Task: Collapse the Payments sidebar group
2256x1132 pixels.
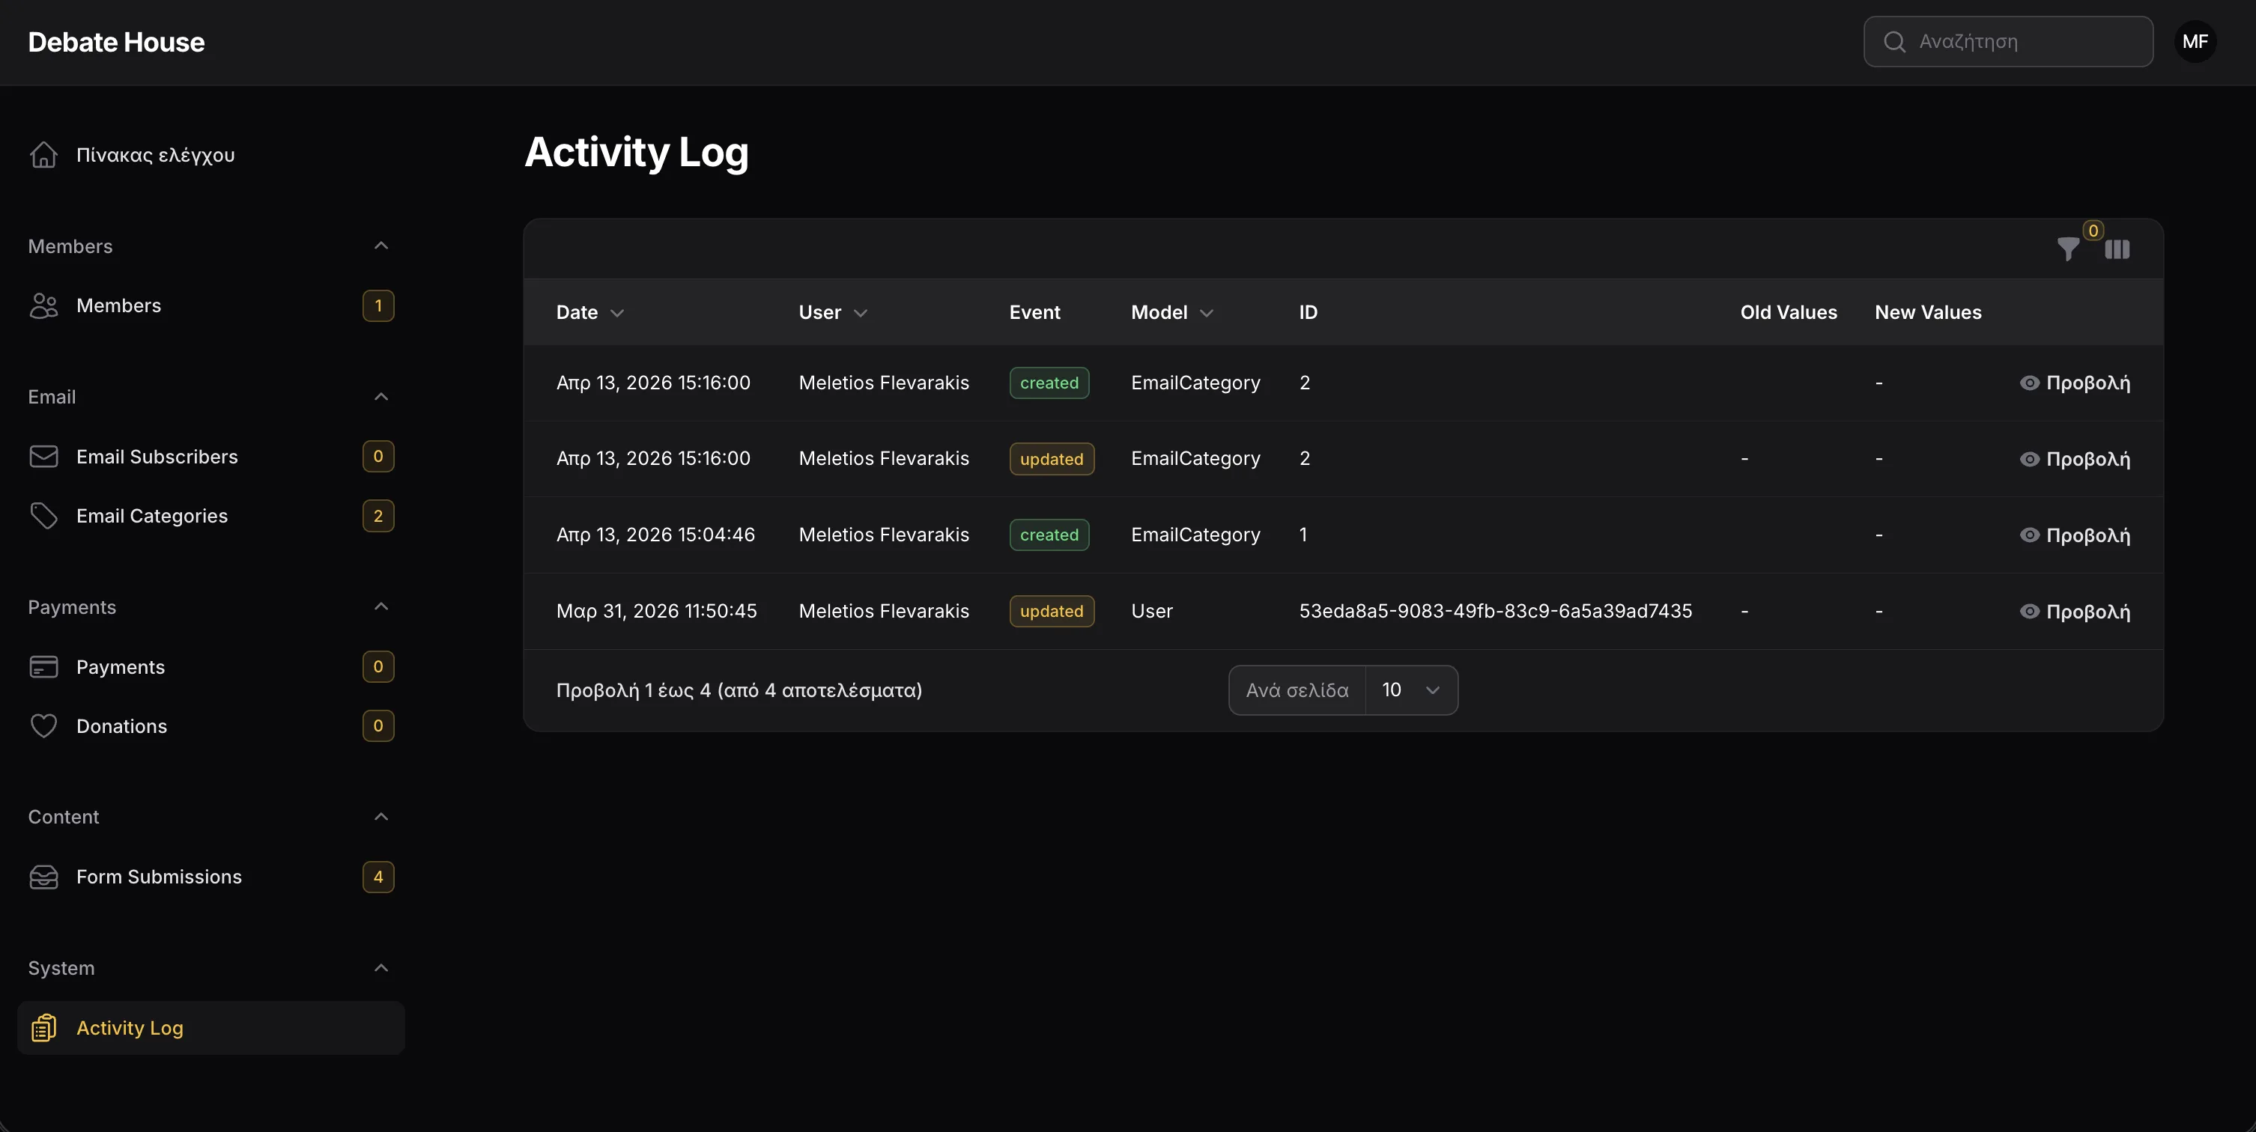Action: [x=381, y=606]
